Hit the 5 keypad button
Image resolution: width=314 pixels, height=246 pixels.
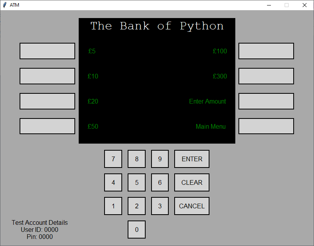point(137,182)
